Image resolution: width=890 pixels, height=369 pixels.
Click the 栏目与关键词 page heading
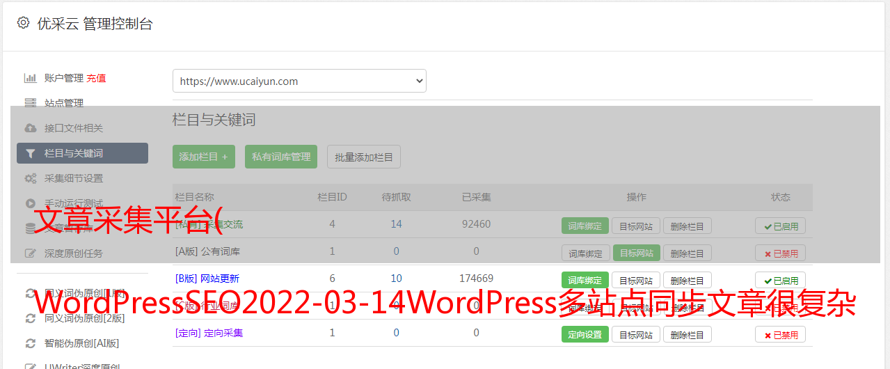214,120
